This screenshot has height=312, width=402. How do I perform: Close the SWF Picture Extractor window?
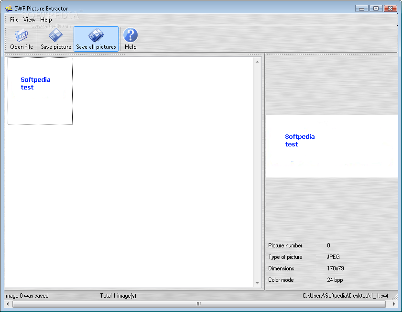click(x=390, y=9)
